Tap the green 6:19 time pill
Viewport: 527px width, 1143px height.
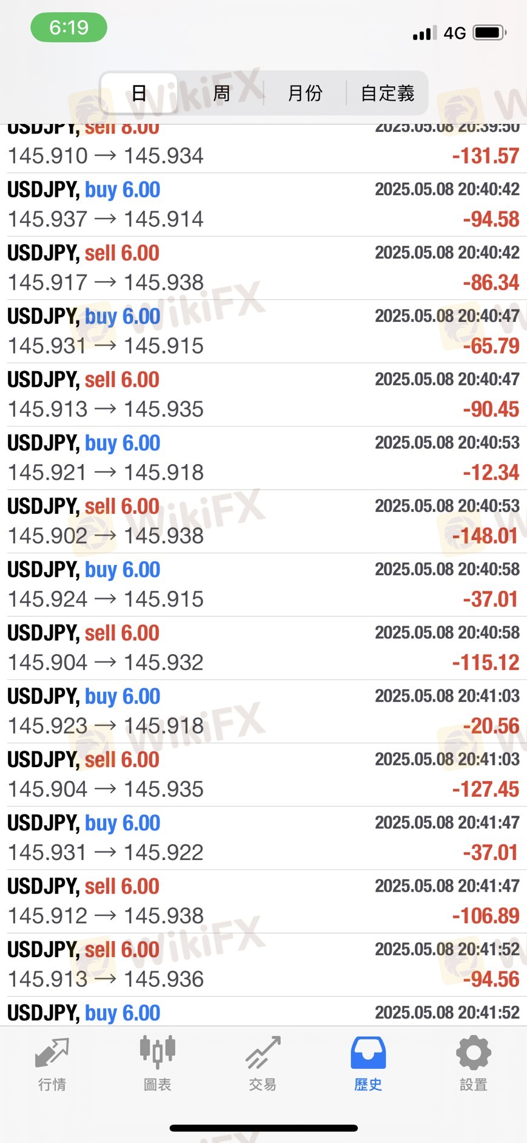(x=69, y=27)
